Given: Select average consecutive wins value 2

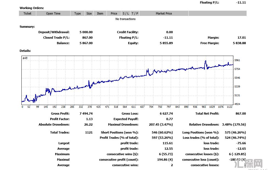Looking at the screenshot, I should (172, 165).
